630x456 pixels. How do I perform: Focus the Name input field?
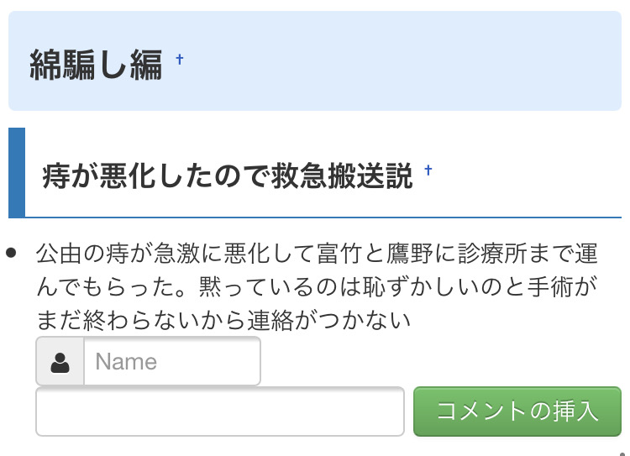pyautogui.click(x=172, y=362)
